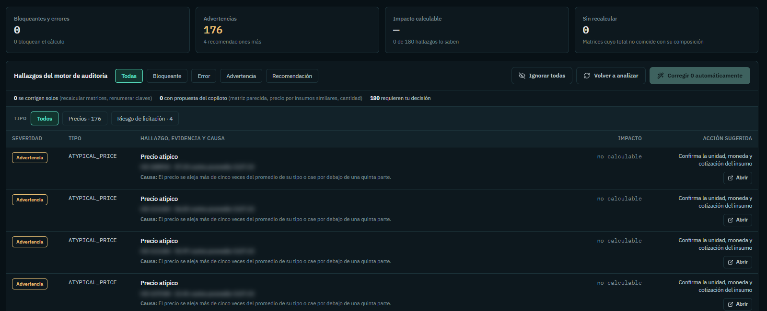Click the Advertencias 176 summary card
This screenshot has width=767, height=311.
[x=287, y=30]
